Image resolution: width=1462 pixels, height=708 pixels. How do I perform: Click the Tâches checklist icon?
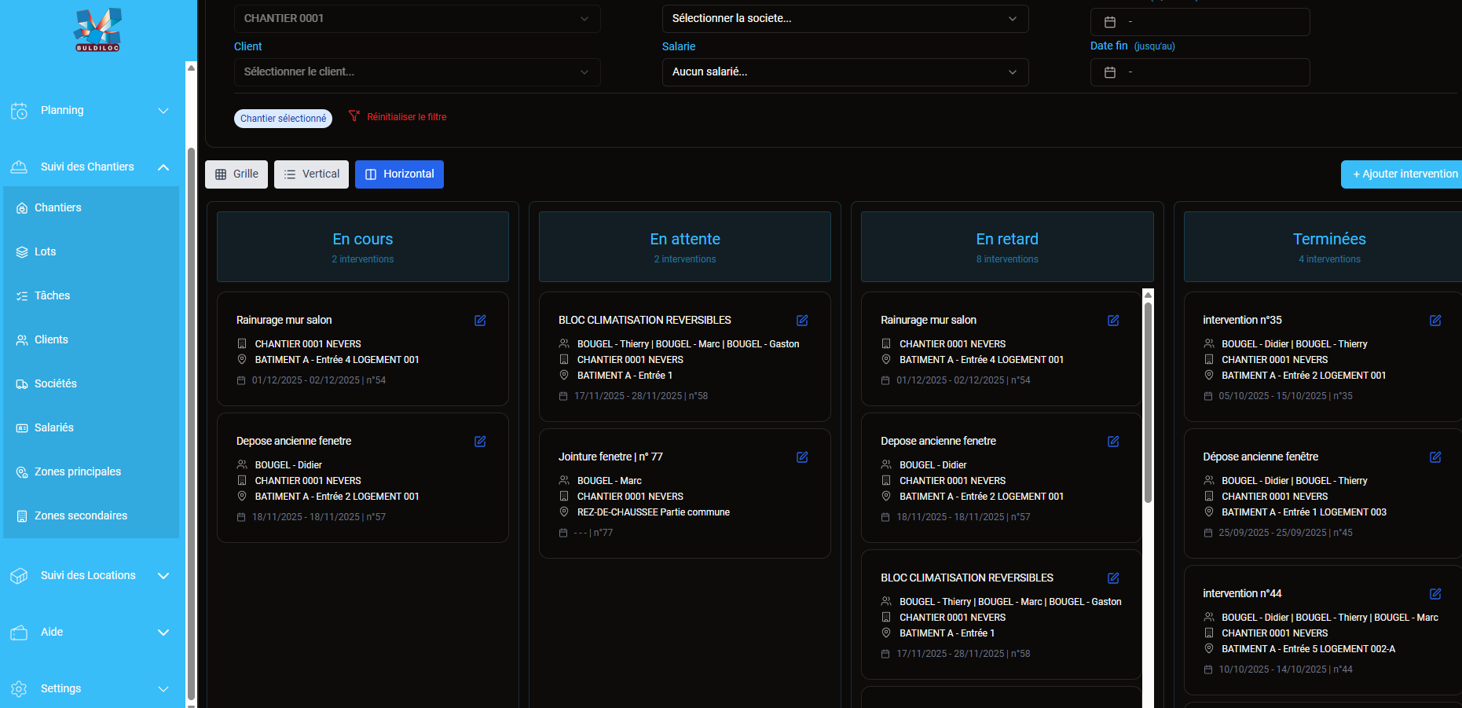pyautogui.click(x=21, y=295)
